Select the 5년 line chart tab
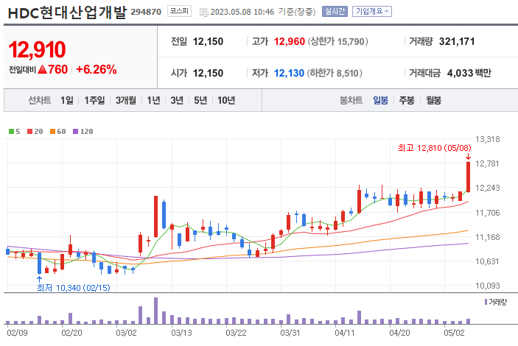518x346 pixels. (x=200, y=100)
